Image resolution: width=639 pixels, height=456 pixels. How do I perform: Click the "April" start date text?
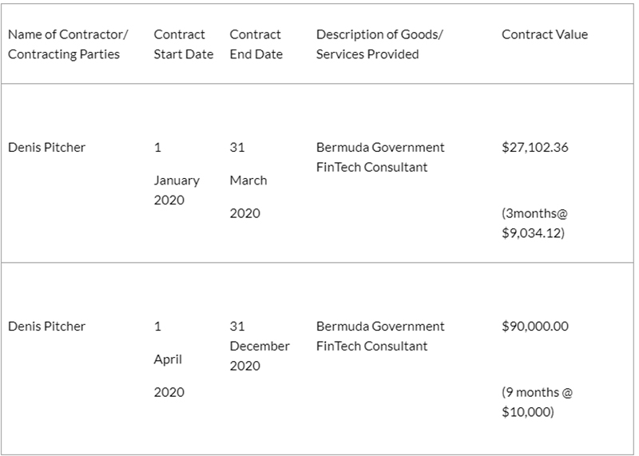tap(168, 359)
